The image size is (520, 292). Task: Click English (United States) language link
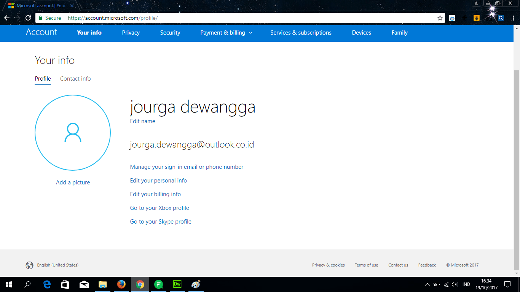point(58,265)
